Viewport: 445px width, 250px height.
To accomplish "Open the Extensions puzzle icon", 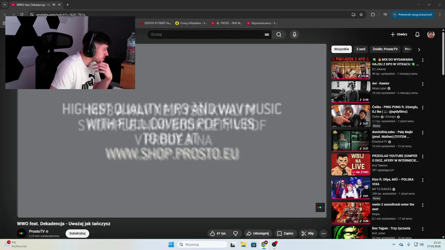I will tap(373, 15).
